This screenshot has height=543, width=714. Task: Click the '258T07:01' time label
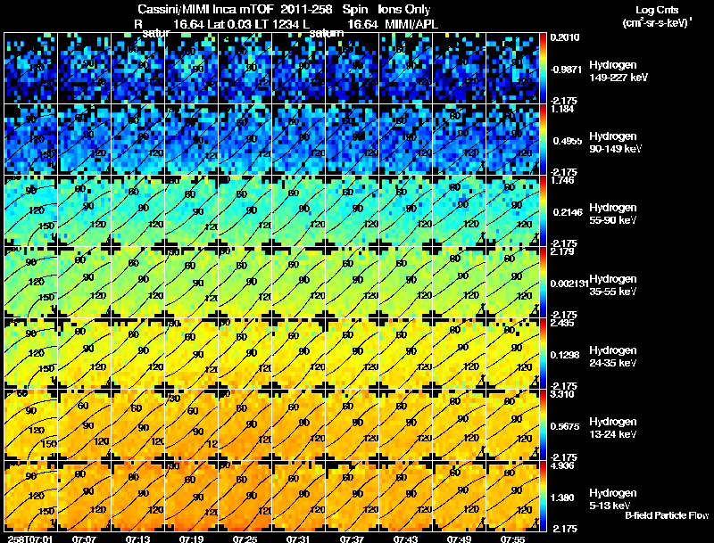click(30, 539)
